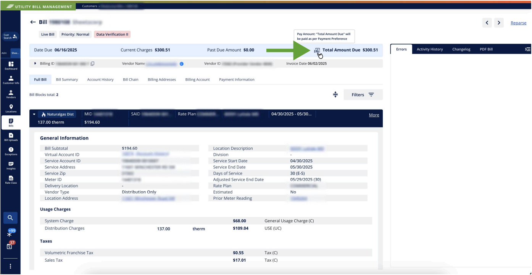
Task: Open Customer Info sidebar item
Action: click(x=10, y=80)
